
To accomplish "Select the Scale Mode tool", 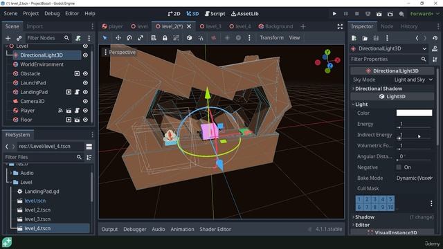I will [x=141, y=37].
